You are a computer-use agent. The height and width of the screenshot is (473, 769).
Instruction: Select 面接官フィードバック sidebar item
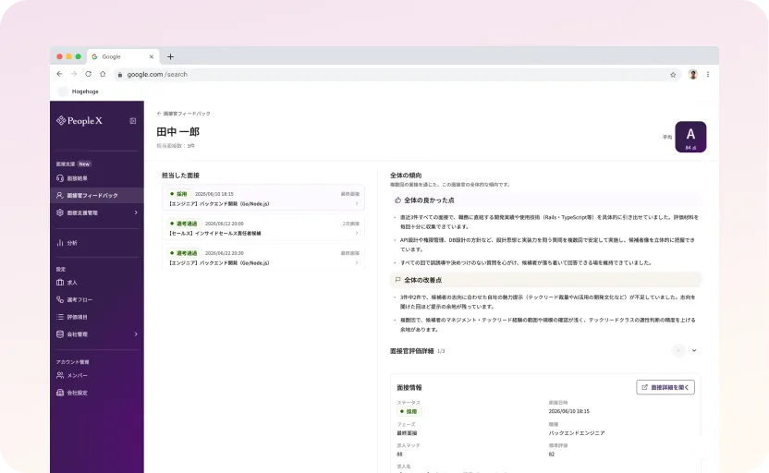tap(97, 195)
